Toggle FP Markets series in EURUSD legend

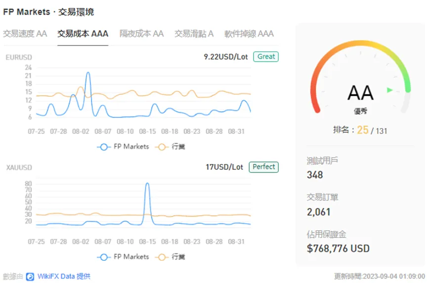click(123, 147)
